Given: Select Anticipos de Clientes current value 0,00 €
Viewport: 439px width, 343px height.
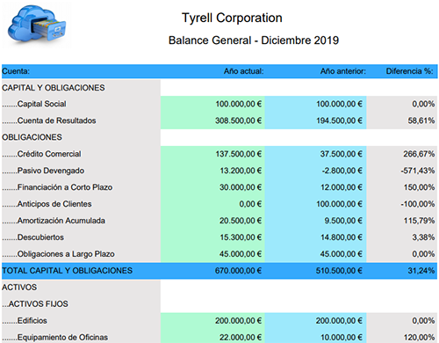Looking at the screenshot, I should 250,204.
